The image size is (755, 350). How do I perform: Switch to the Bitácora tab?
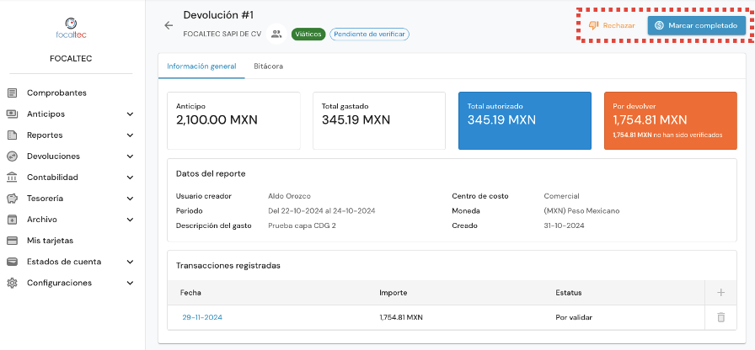coord(268,66)
